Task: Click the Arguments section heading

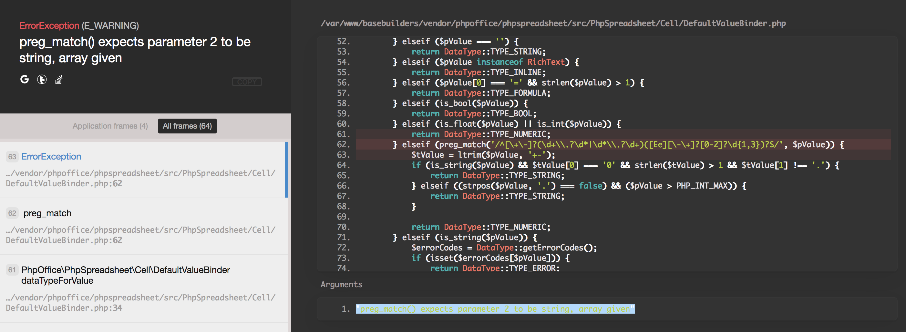Action: (x=341, y=284)
